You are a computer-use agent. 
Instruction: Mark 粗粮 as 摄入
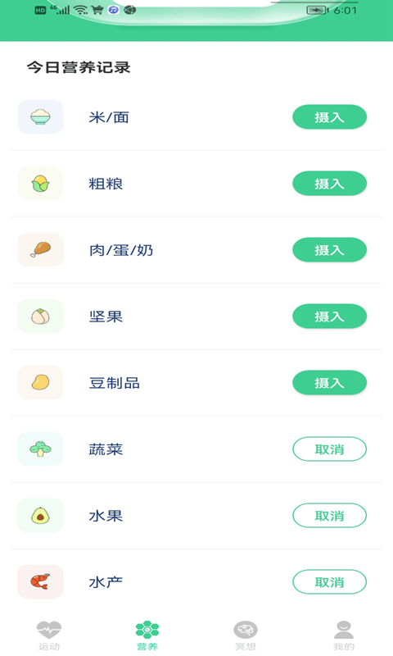click(329, 183)
